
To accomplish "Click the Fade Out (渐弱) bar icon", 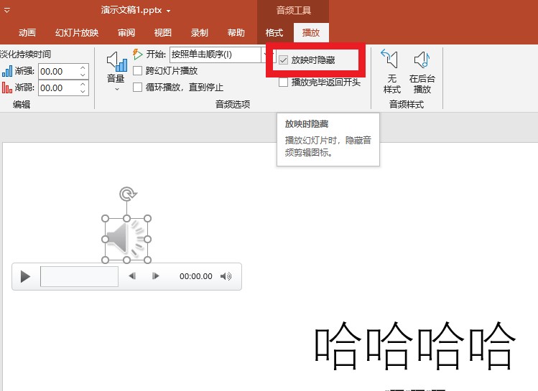I will (7, 88).
